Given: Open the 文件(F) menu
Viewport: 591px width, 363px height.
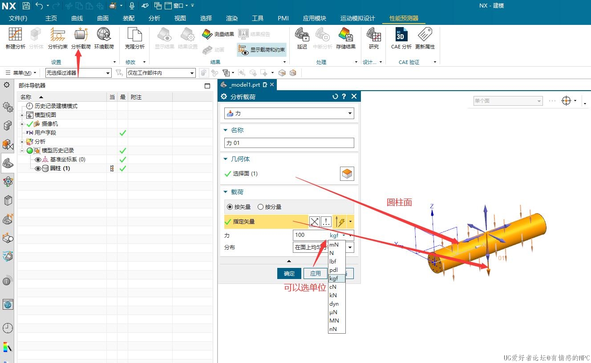Looking at the screenshot, I should [x=18, y=18].
